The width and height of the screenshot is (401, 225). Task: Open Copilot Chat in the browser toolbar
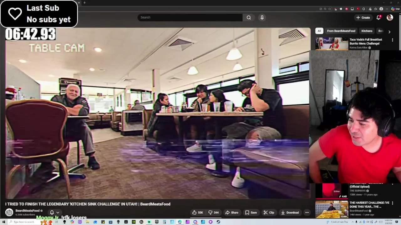395,9
